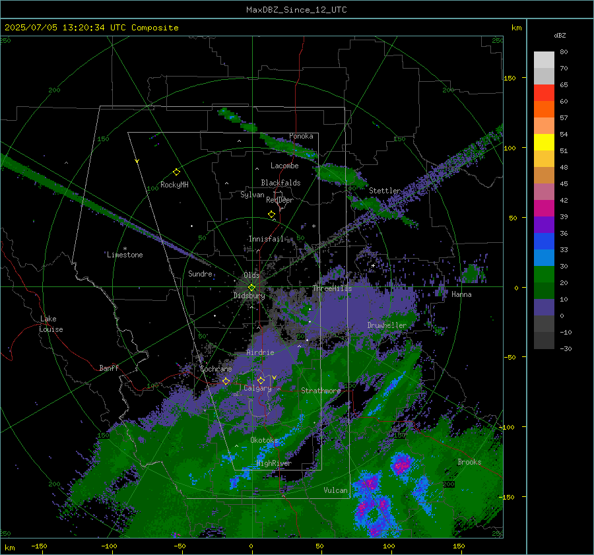Pick the pink 42–45 dBZ legend color

pos(544,192)
